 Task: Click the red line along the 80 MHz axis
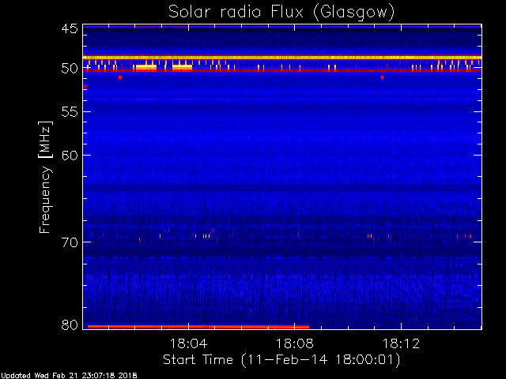pos(198,327)
